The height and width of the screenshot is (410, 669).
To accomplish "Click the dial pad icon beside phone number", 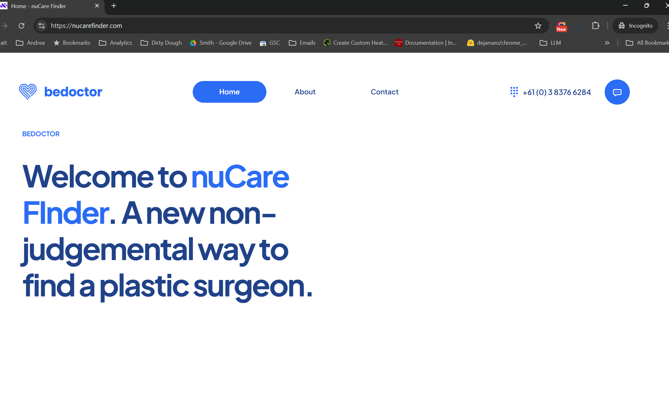I will (x=514, y=92).
